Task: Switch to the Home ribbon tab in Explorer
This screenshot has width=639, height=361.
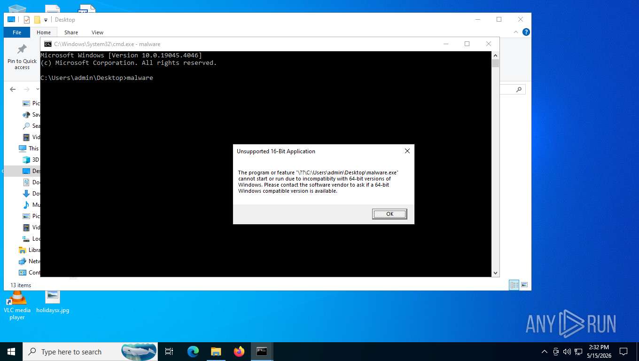Action: (x=44, y=32)
